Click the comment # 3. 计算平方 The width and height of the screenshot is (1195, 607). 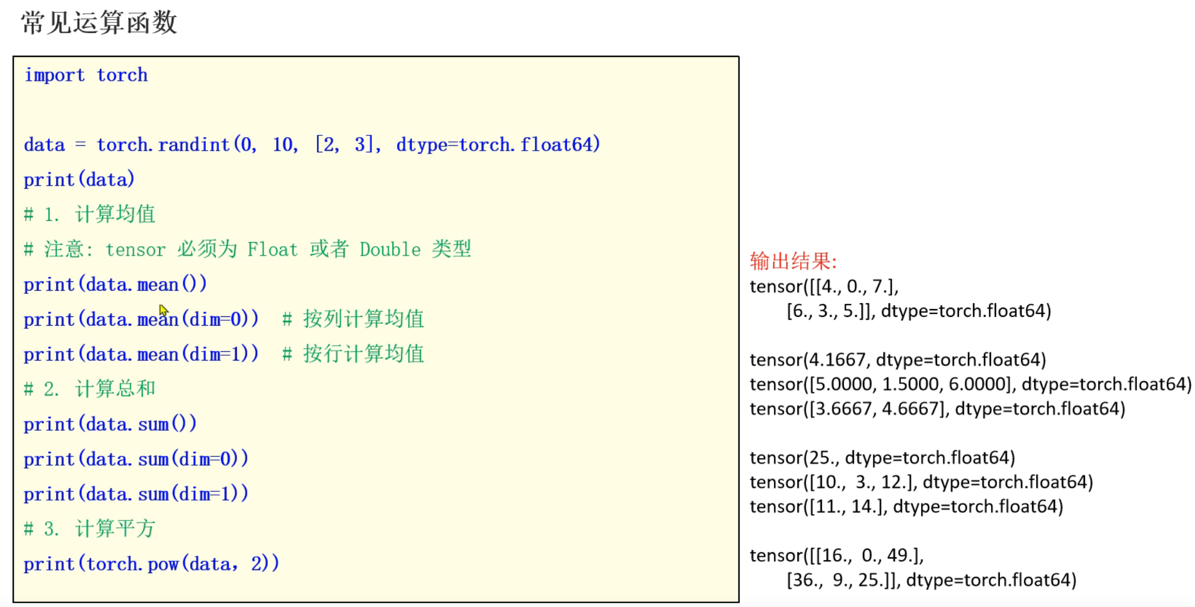point(90,529)
